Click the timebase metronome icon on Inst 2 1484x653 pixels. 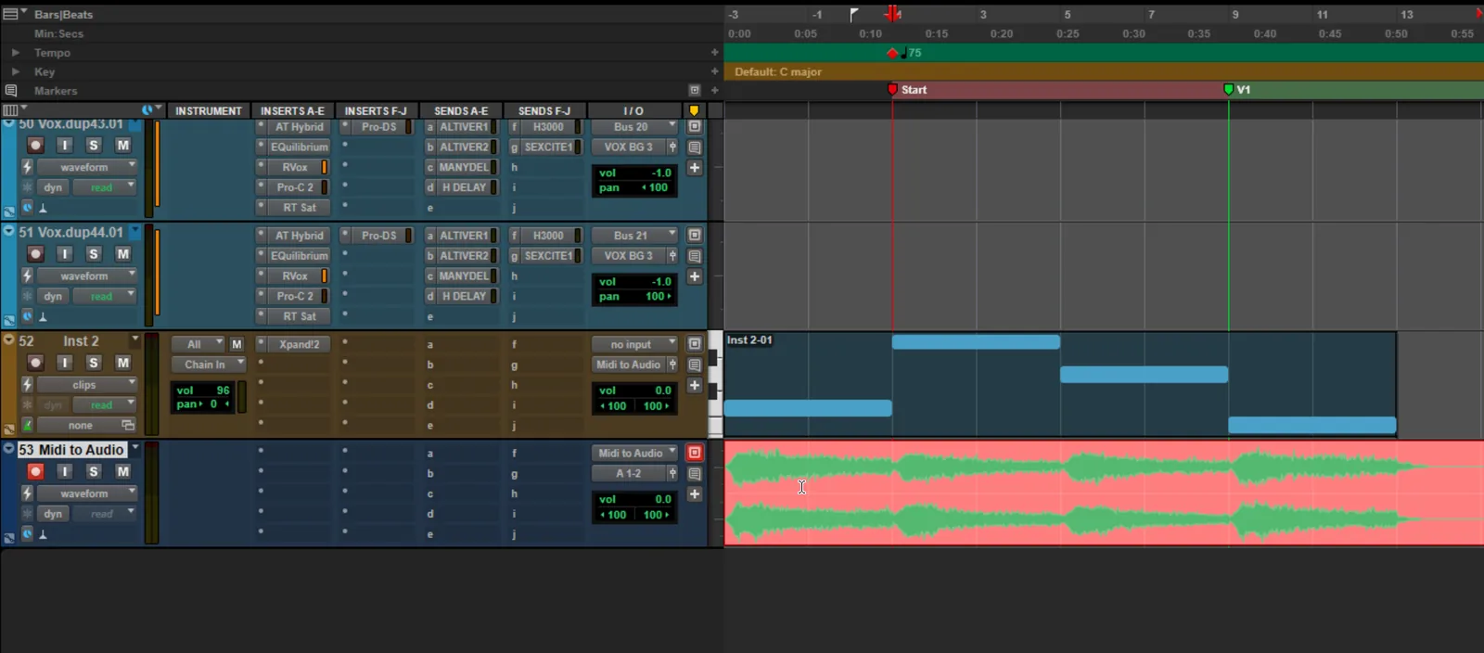point(27,425)
